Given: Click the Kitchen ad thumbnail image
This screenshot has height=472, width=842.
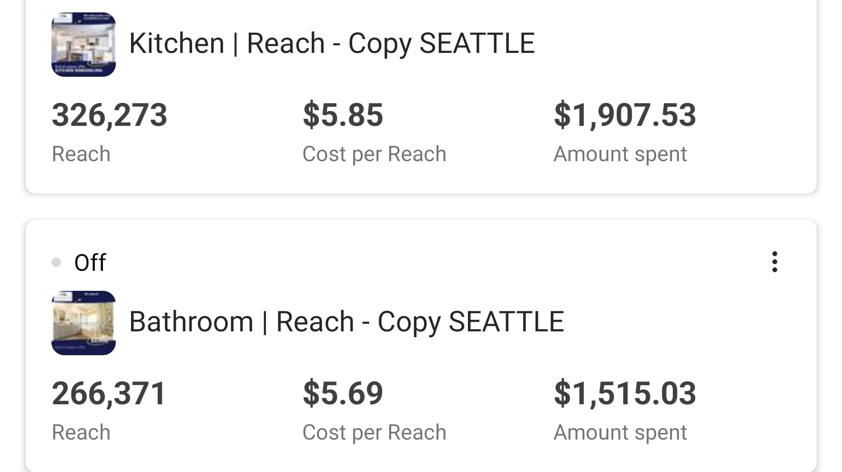Looking at the screenshot, I should coord(83,44).
